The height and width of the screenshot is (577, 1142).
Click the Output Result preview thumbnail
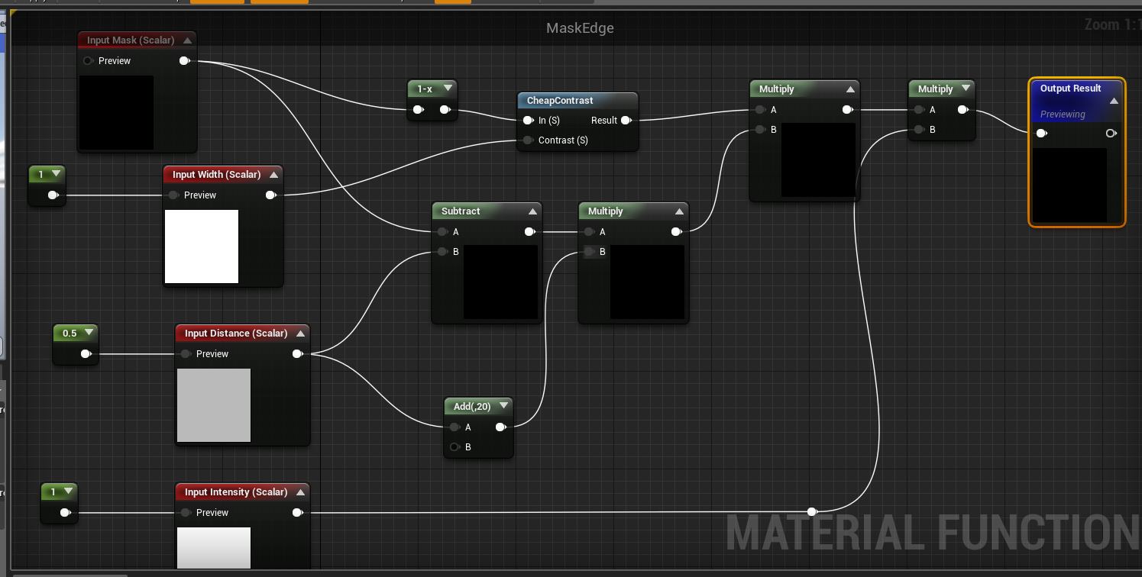coord(1069,185)
